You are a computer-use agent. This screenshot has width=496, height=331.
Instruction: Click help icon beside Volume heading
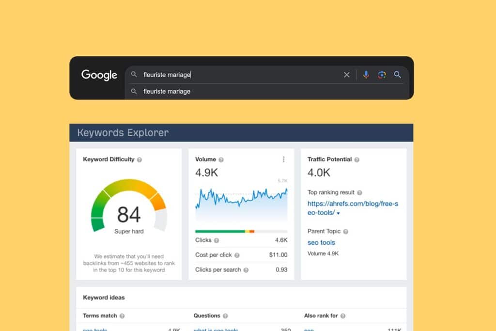221,159
